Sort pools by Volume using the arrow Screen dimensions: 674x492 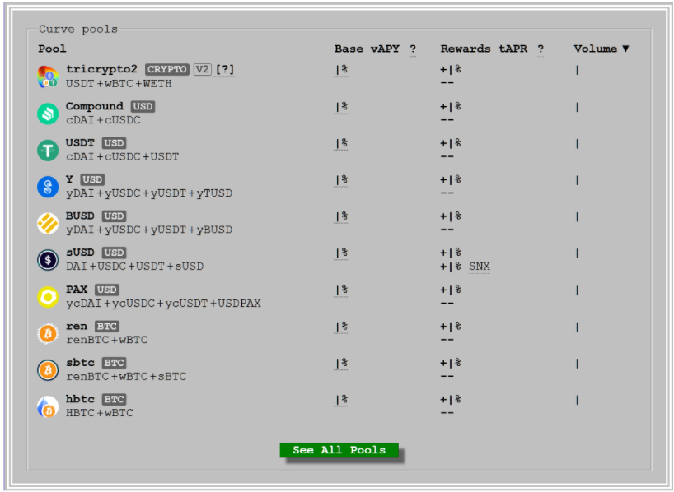pyautogui.click(x=625, y=49)
